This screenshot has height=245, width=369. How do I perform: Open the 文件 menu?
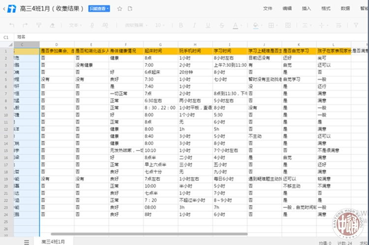pos(268,8)
